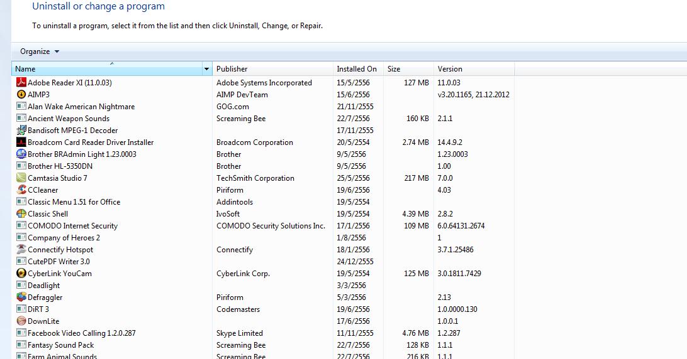Click version v3.20.1165, 21.12.2012
Screen dimensions: 687x359
pos(474,94)
